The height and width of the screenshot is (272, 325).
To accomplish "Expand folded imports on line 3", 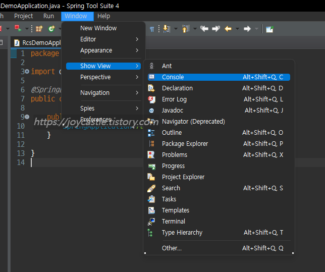I will tap(27, 72).
